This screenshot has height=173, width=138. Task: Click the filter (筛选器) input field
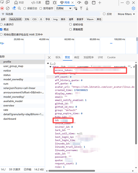(x=51, y=14)
